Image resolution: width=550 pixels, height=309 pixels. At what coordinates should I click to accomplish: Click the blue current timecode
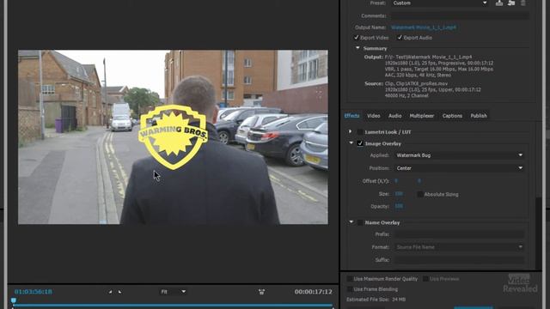(x=34, y=292)
